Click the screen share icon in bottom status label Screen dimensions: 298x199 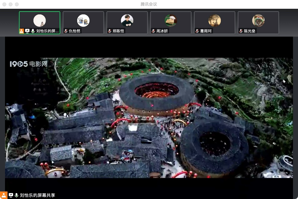[11, 195]
